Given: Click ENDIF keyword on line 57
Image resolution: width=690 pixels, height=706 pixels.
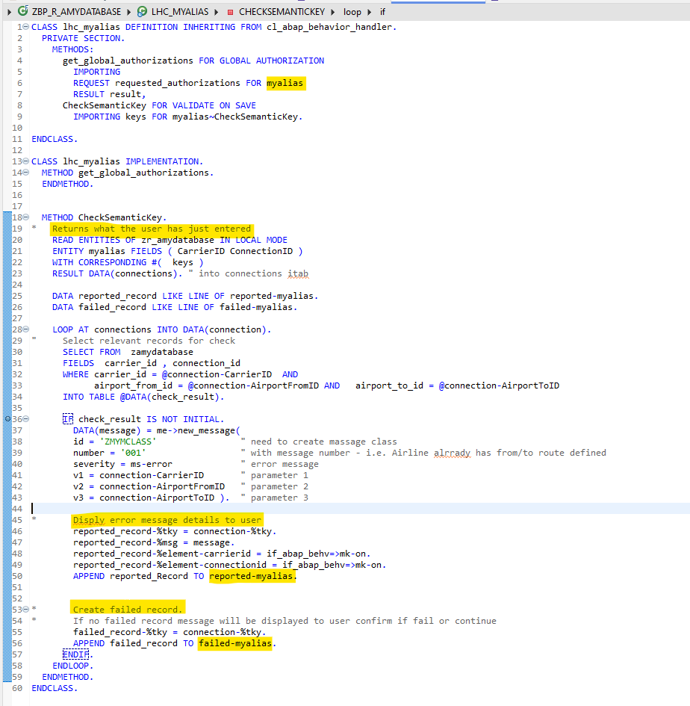Looking at the screenshot, I should [75, 654].
